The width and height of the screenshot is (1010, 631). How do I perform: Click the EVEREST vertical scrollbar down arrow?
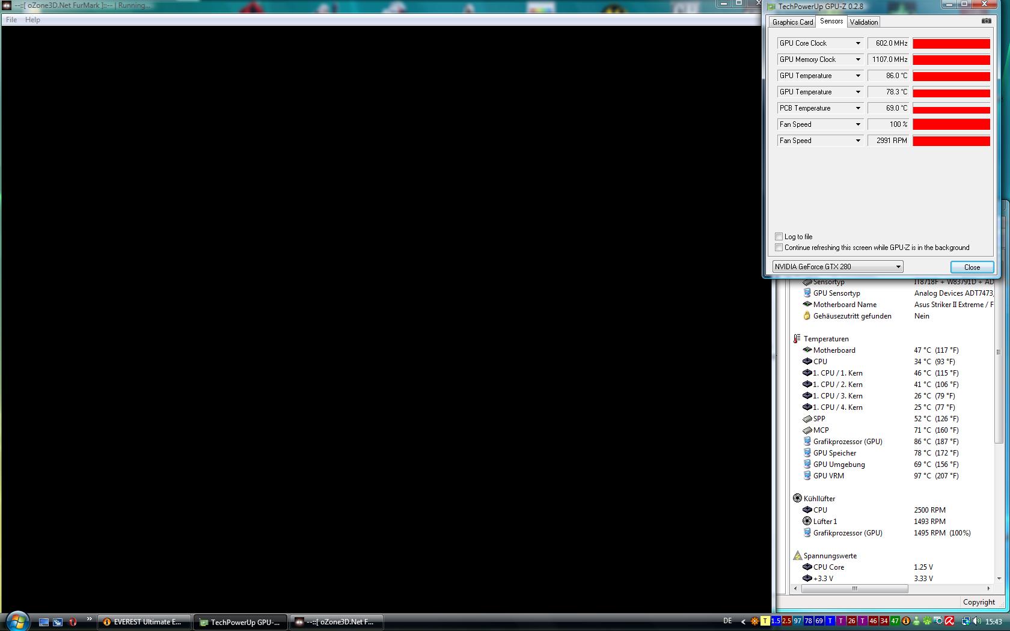pos(999,579)
